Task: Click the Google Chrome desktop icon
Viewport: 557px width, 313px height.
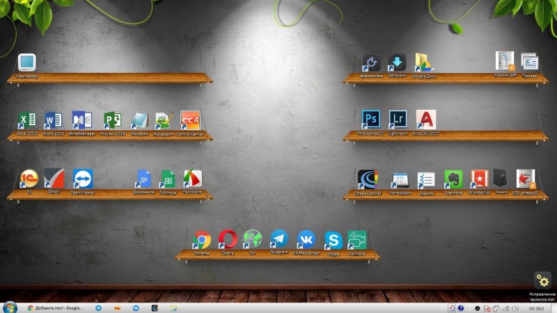Action: tap(201, 240)
